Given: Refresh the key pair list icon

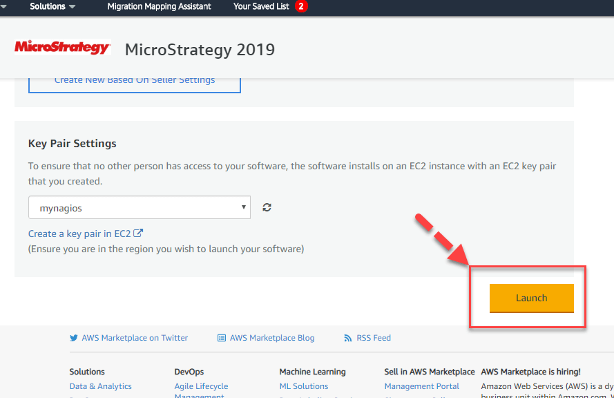Looking at the screenshot, I should pyautogui.click(x=267, y=207).
